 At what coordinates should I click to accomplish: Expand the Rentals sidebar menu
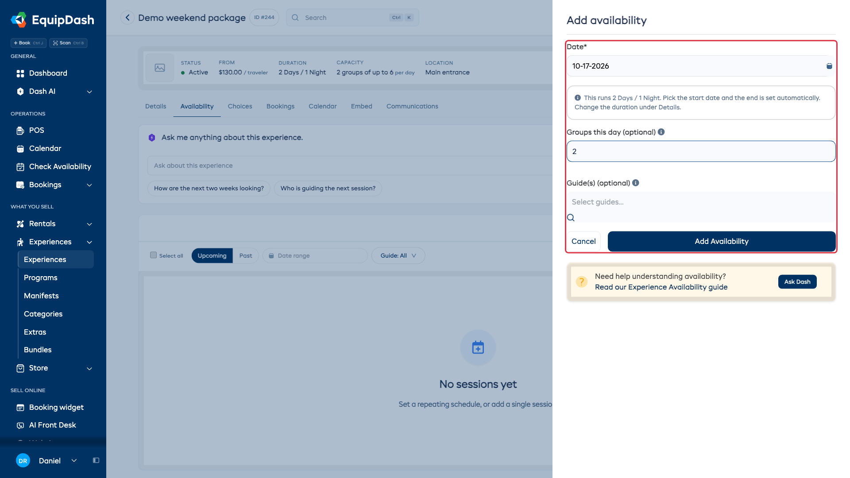[89, 224]
